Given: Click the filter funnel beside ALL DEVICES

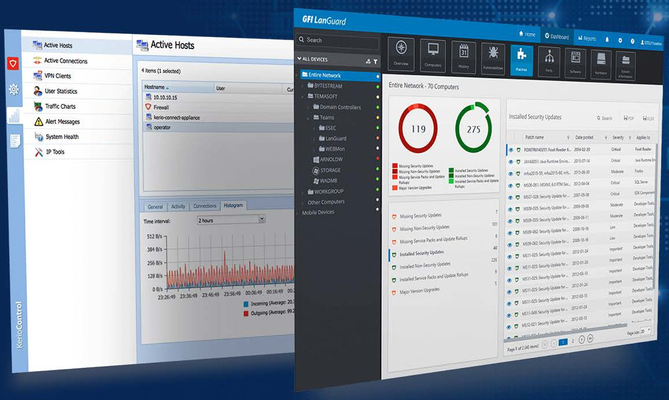Looking at the screenshot, I should point(375,62).
